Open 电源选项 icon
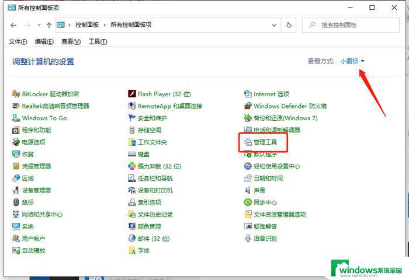 (16, 142)
